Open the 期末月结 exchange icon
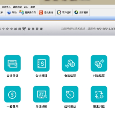The image size is (115, 115). 99,94
